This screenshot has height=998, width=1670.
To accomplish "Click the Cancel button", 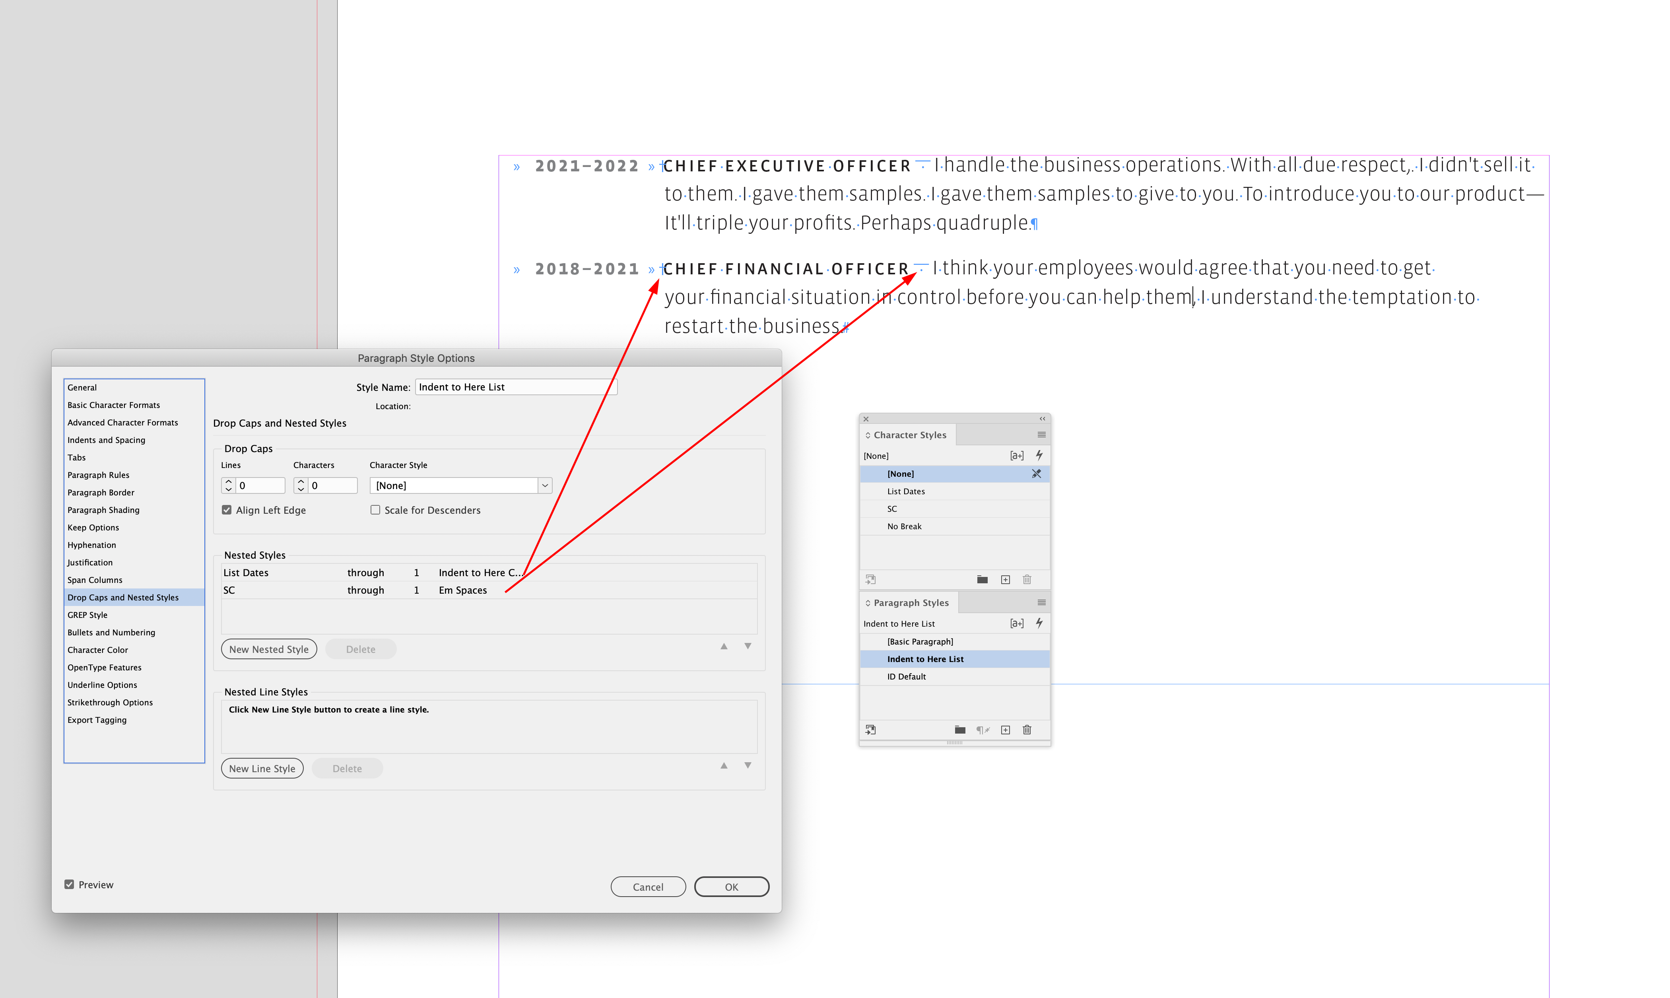I will [x=647, y=886].
